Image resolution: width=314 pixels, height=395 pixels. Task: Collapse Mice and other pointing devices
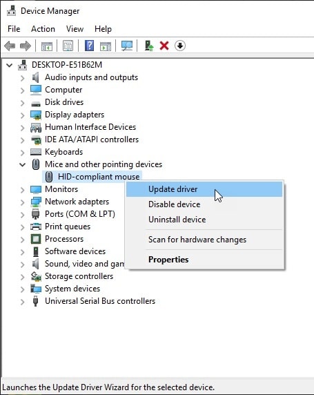[x=23, y=165]
